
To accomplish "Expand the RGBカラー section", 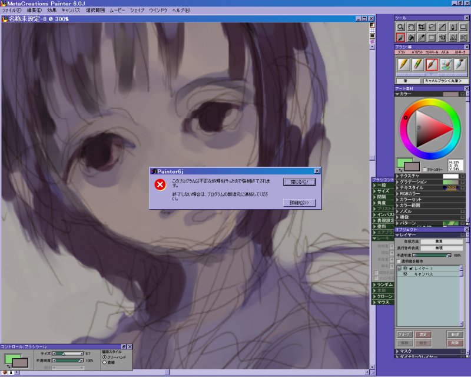I will tap(397, 194).
